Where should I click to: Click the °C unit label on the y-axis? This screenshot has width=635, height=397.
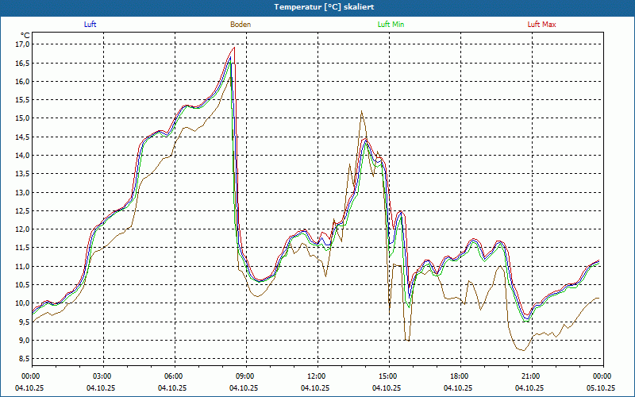pos(25,35)
